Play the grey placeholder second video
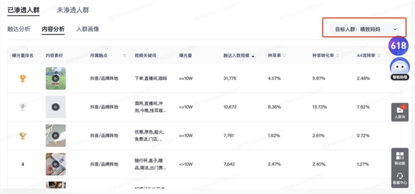Screen dimensions: 415x194 pos(56,107)
